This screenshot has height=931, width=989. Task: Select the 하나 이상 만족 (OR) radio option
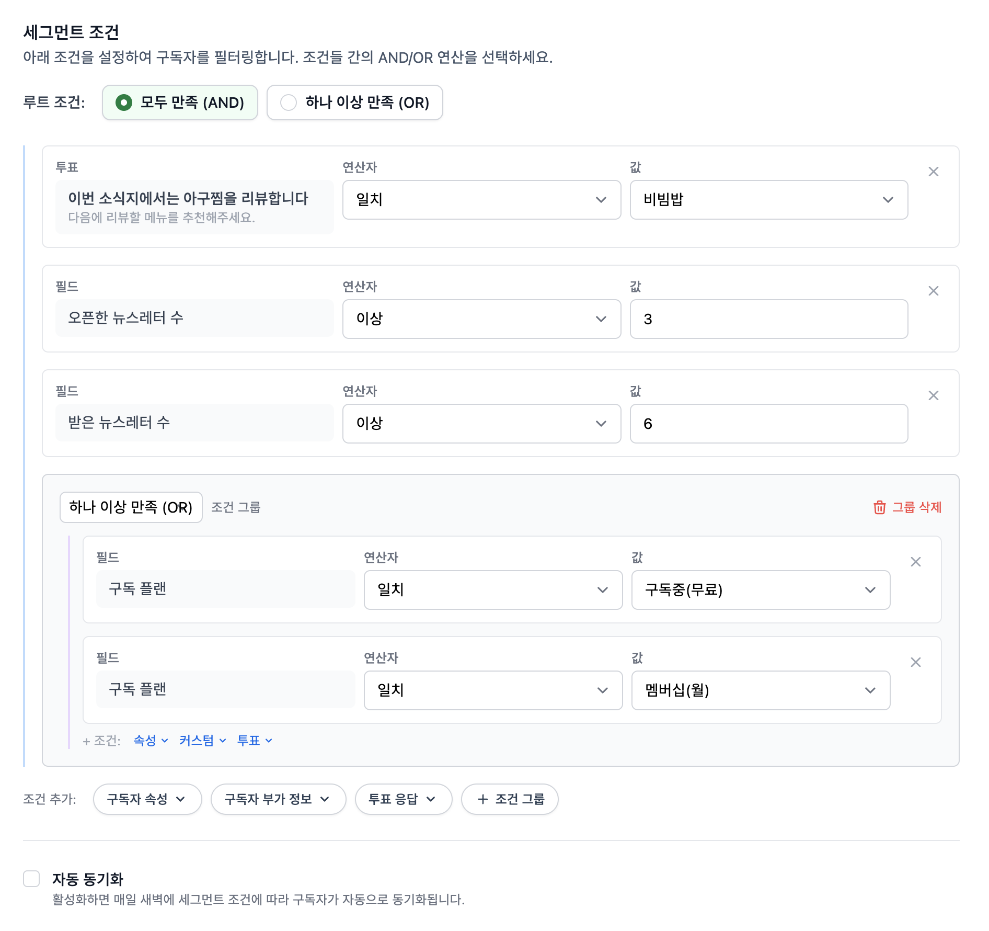(289, 103)
